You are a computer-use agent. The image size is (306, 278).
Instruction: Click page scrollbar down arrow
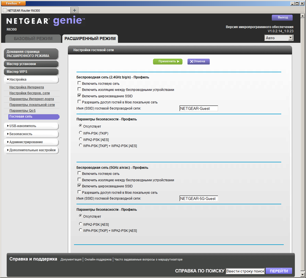[x=302, y=275]
